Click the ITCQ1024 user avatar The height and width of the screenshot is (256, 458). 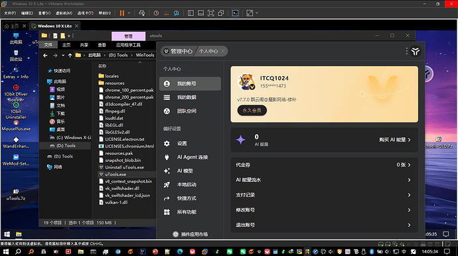(246, 81)
